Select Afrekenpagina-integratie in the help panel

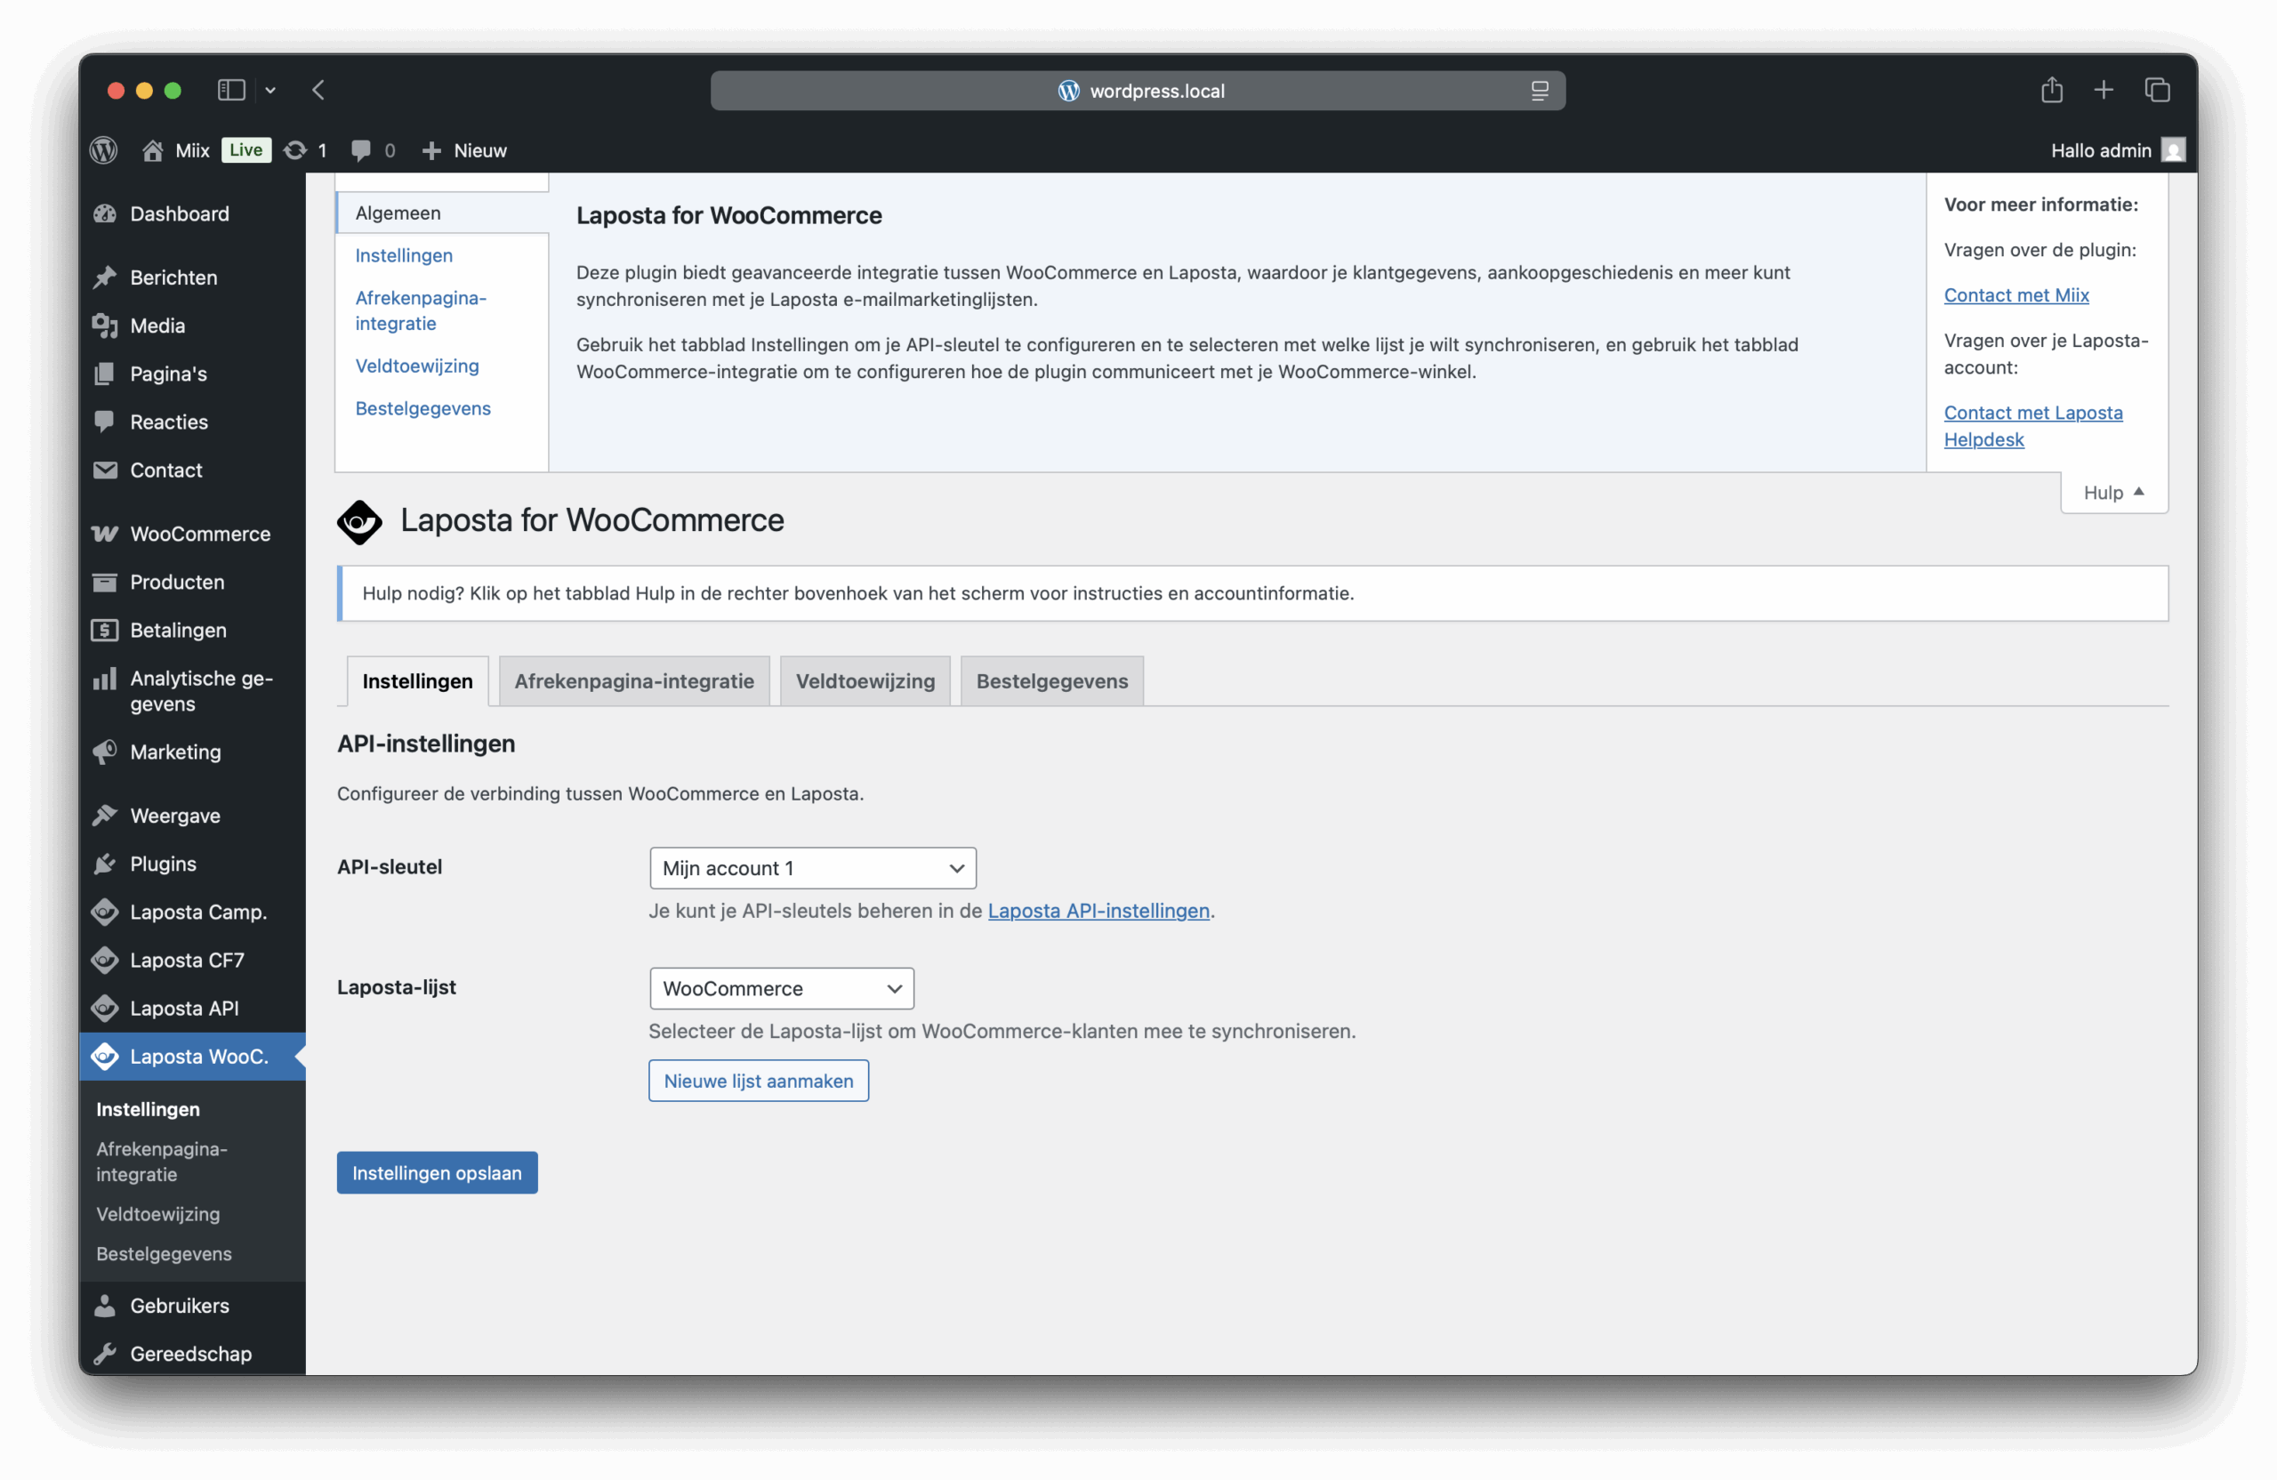click(421, 310)
